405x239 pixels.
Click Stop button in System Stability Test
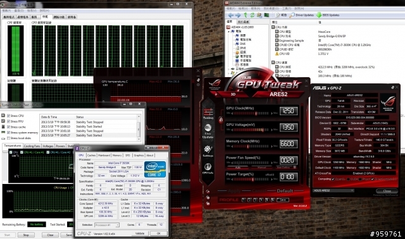26,235
